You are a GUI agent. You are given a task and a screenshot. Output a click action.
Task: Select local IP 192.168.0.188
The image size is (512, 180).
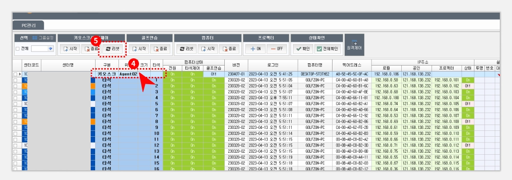(x=386, y=98)
